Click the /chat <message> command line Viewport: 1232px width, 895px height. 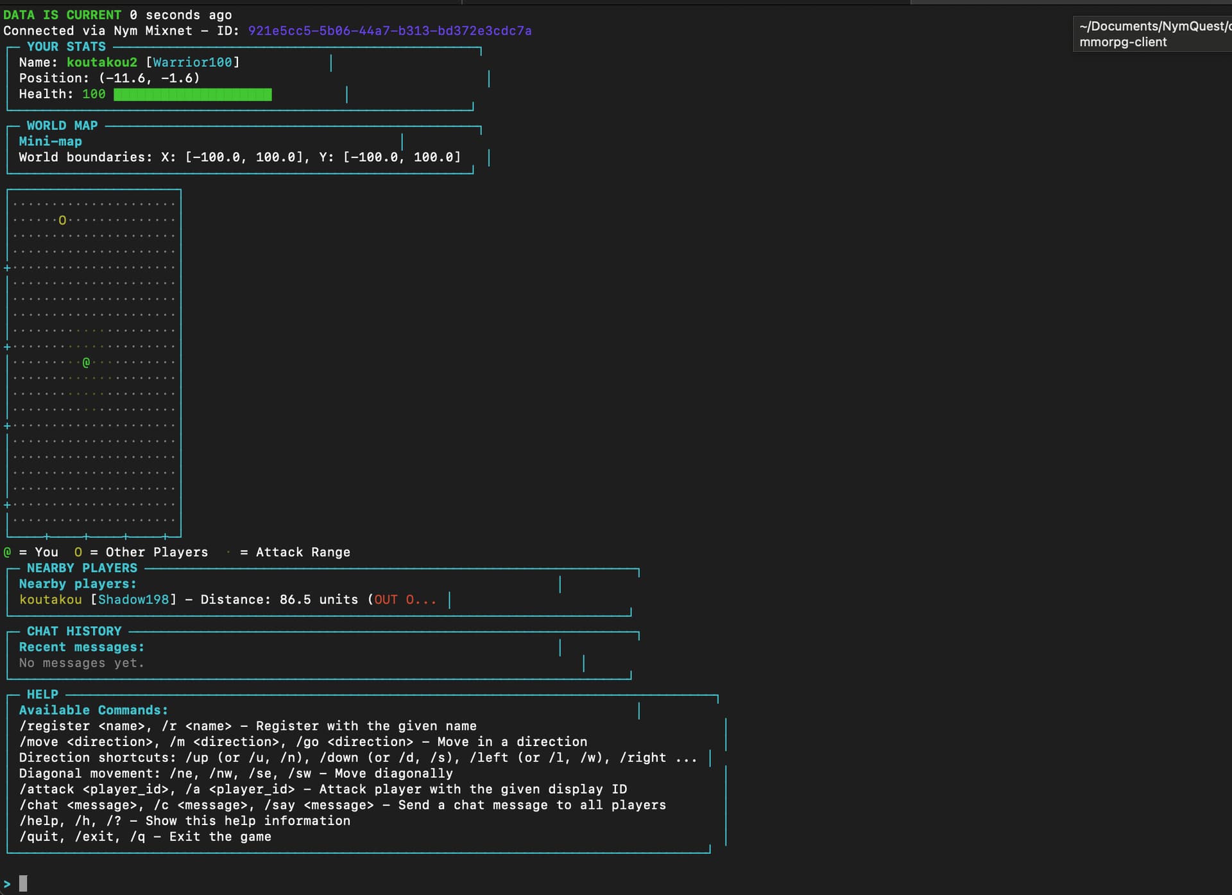click(x=343, y=805)
